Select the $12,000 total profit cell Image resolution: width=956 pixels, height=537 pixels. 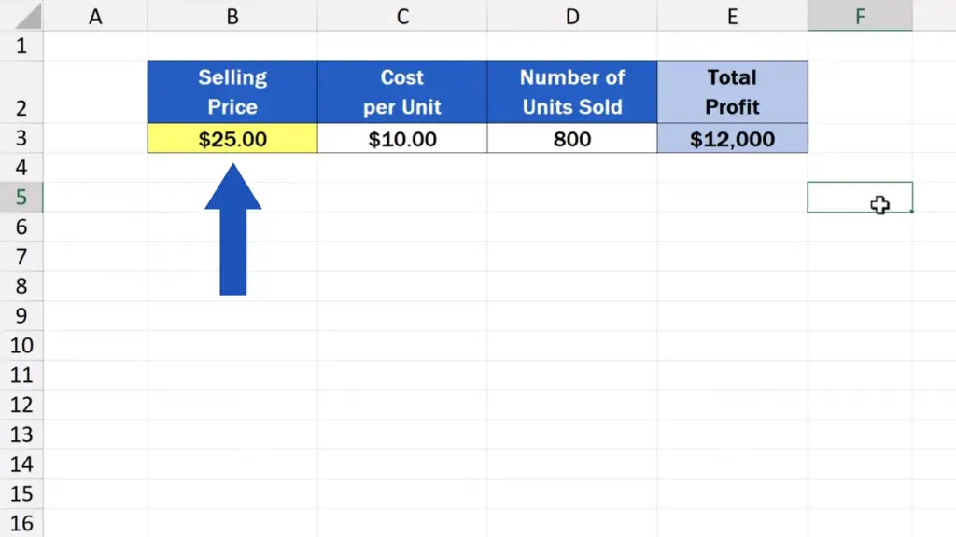(x=732, y=139)
